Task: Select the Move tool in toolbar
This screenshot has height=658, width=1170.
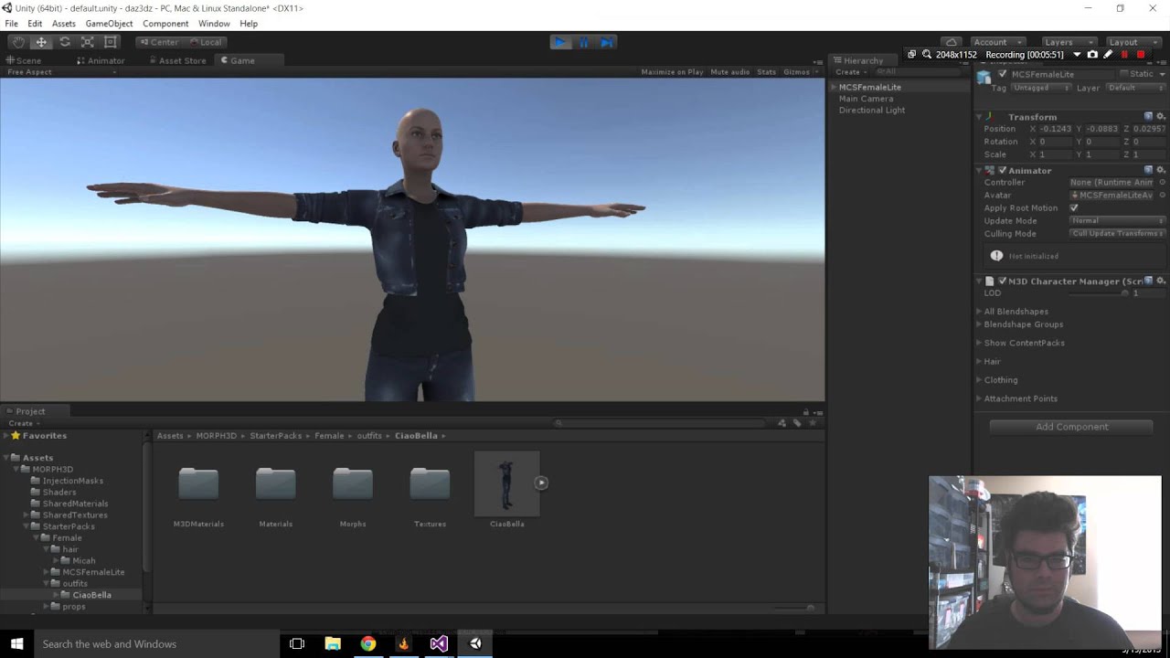Action: [41, 42]
